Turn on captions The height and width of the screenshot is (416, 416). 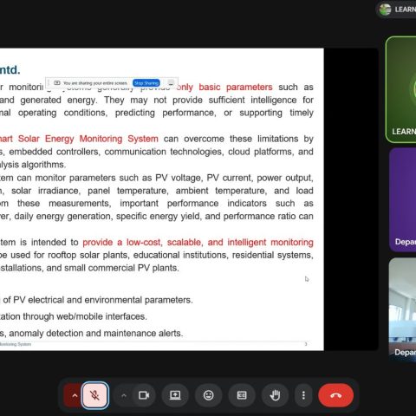(242, 395)
